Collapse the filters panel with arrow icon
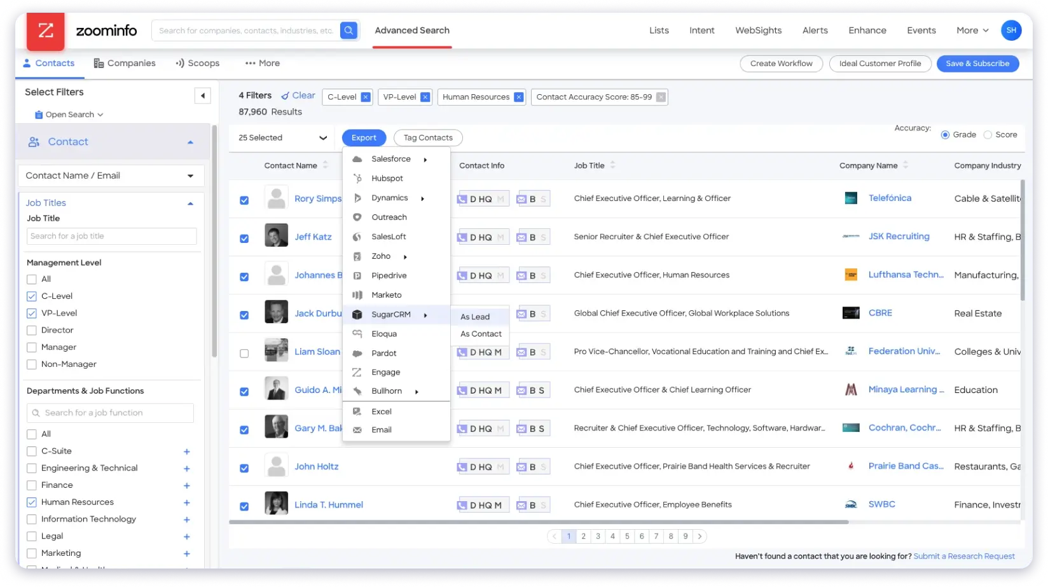This screenshot has width=1048, height=587. pos(202,95)
